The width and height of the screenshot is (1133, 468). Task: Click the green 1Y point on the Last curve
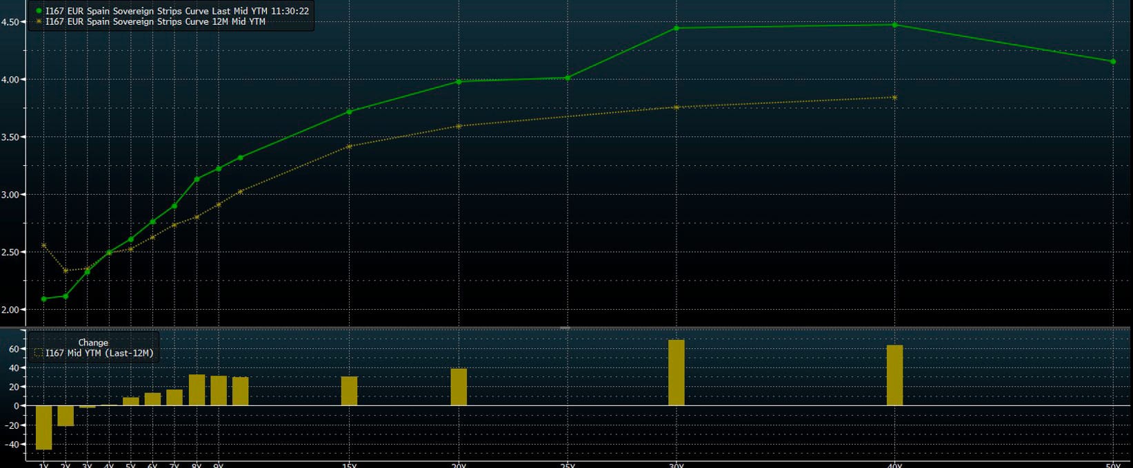pyautogui.click(x=44, y=299)
